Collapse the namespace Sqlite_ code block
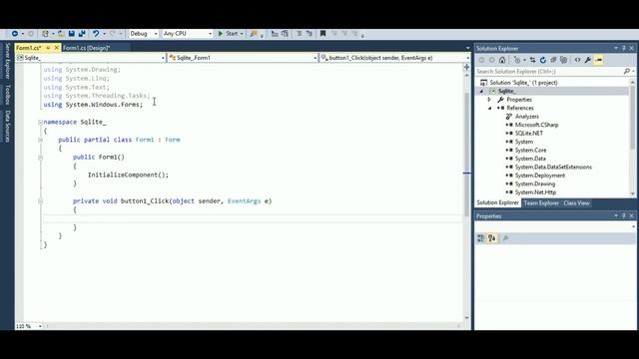 pyautogui.click(x=40, y=122)
